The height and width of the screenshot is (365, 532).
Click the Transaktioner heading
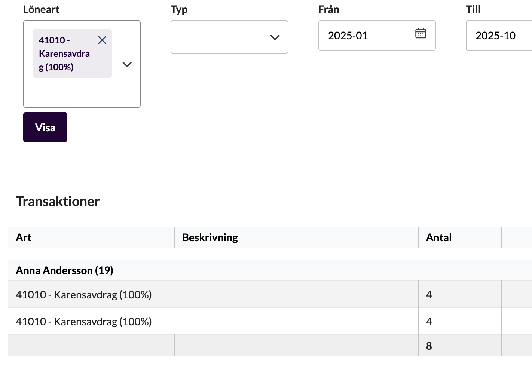58,201
